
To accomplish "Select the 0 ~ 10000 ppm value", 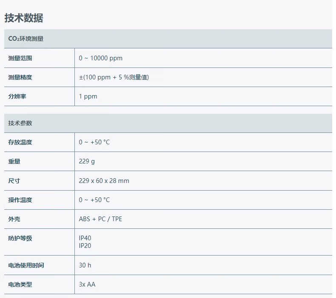I will pyautogui.click(x=100, y=58).
